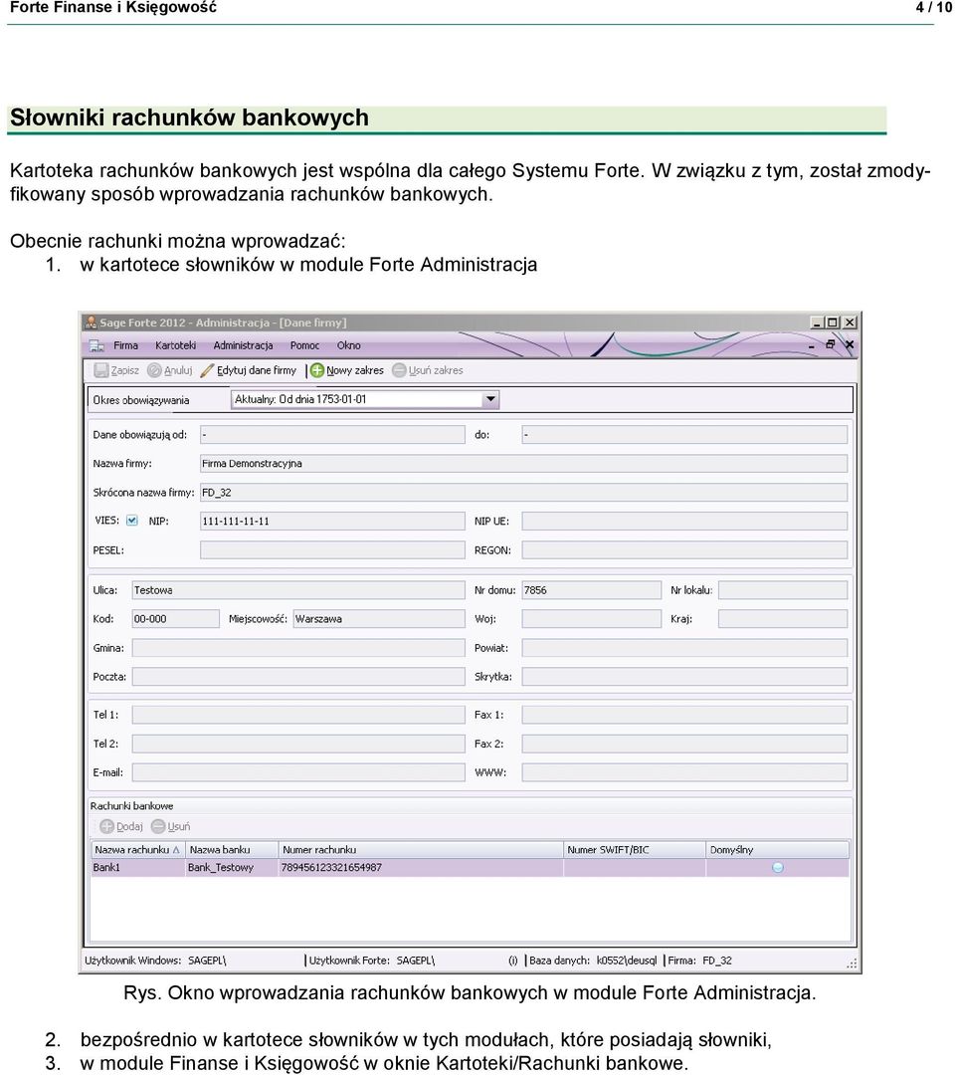Screen dimensions: 955x1075
Task: Click the Numer rachunku column header
Action: [421, 849]
